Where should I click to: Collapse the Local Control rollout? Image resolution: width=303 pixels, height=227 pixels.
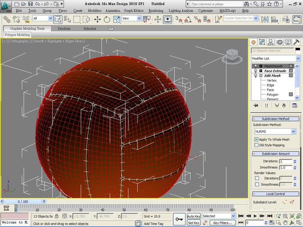point(276,194)
